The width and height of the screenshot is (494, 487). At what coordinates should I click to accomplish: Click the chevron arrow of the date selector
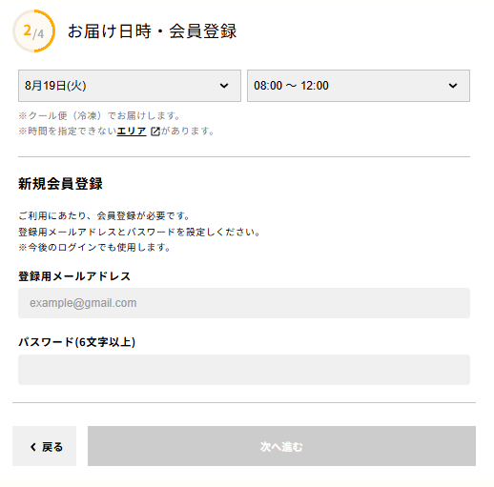(224, 86)
